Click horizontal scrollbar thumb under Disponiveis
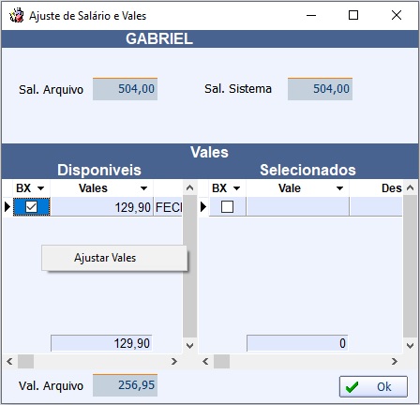The height and width of the screenshot is (405, 420). tap(25, 362)
